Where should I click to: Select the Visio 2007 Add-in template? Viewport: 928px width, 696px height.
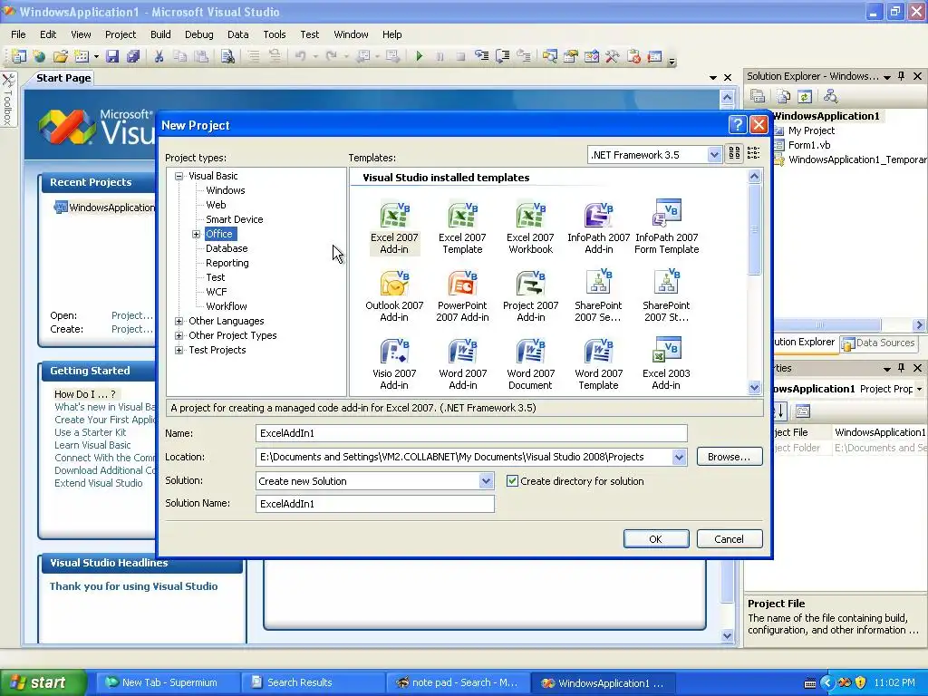pos(394,364)
